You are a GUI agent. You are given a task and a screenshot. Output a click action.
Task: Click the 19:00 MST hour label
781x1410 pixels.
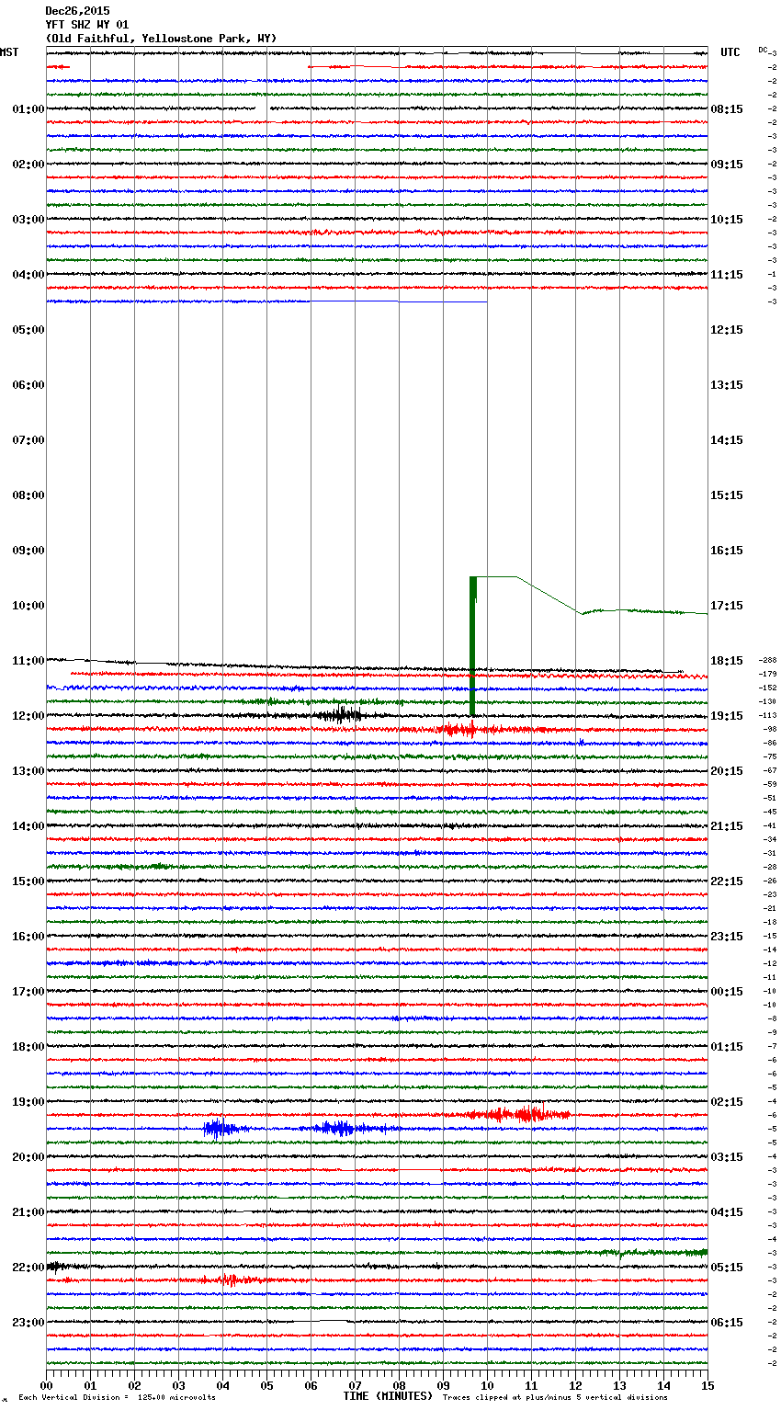click(x=28, y=1102)
